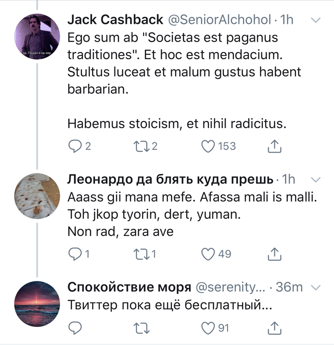Reply to Спокойствие моря's tweet
The height and width of the screenshot is (345, 334).
click(75, 328)
